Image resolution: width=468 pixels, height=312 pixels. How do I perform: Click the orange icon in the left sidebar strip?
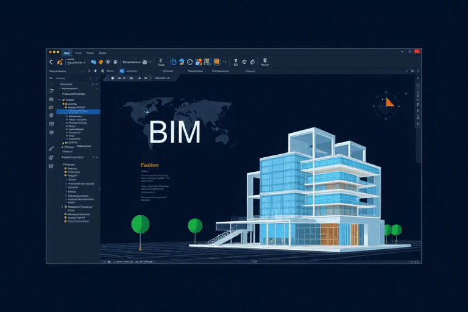[x=51, y=107]
